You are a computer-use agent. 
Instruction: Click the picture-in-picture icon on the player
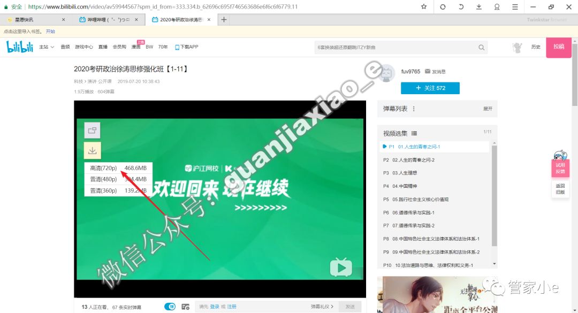pos(92,130)
